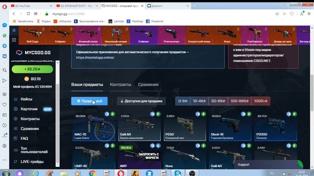Viewport: 314px width, 176px height.
Task: Click blue contract icon on P250 card
Action: pyautogui.click(x=198, y=114)
